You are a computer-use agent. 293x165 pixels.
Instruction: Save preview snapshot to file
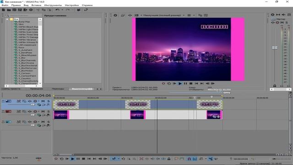point(206,15)
